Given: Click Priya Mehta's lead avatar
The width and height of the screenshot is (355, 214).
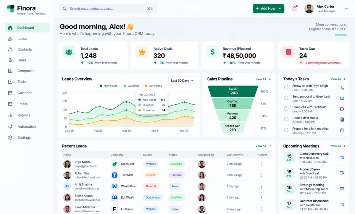Looking at the screenshot, I should point(67,164).
